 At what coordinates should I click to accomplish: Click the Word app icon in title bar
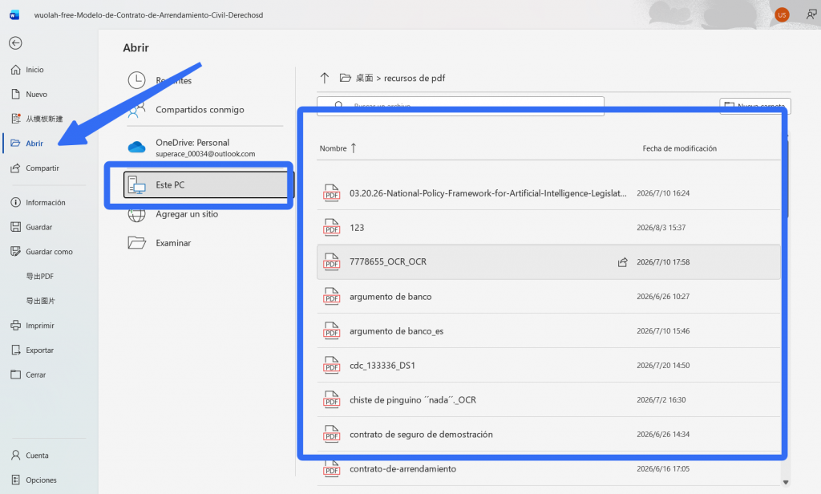click(14, 14)
